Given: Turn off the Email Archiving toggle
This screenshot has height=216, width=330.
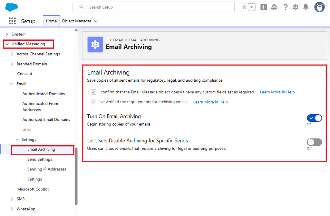Looking at the screenshot, I should pos(314,118).
